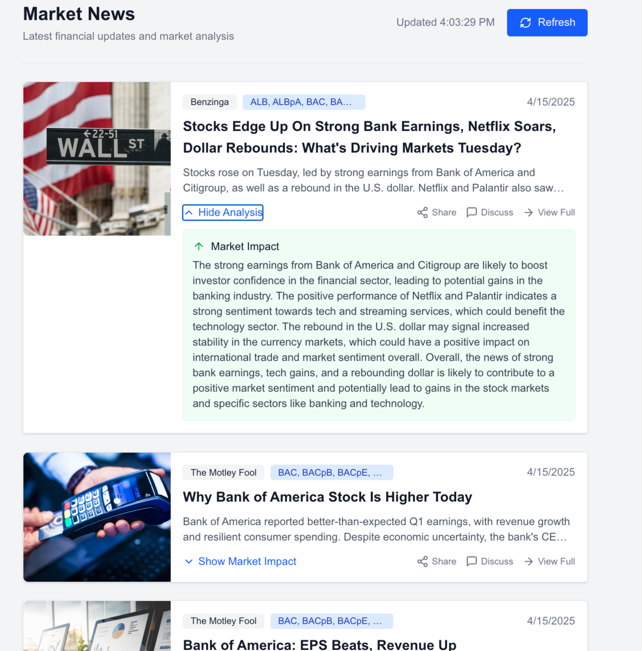
Task: Click the Refresh button
Action: point(547,23)
